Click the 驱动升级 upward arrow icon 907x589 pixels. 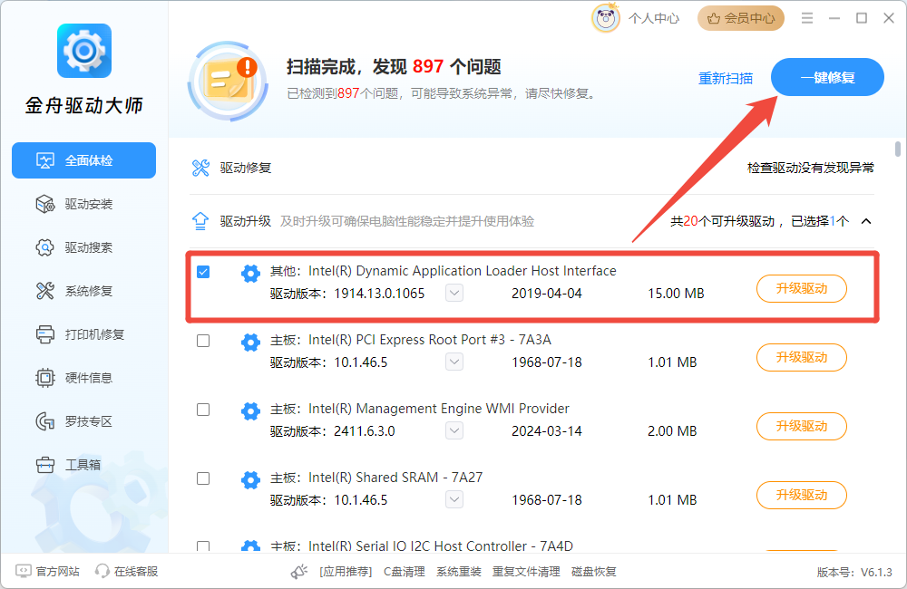pos(200,221)
